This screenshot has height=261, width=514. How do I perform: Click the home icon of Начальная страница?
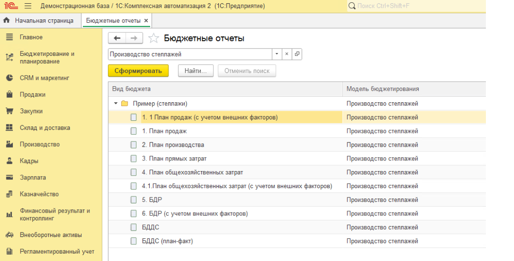click(6, 20)
